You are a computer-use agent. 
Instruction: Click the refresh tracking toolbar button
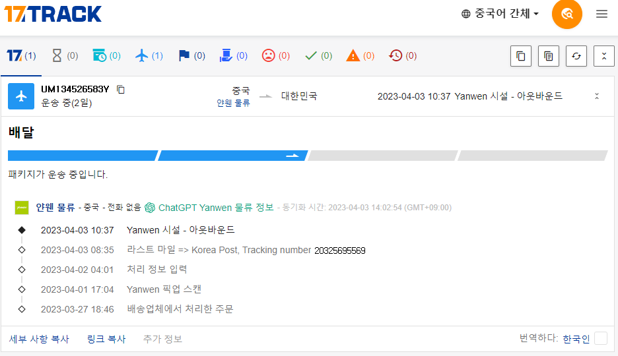click(576, 56)
